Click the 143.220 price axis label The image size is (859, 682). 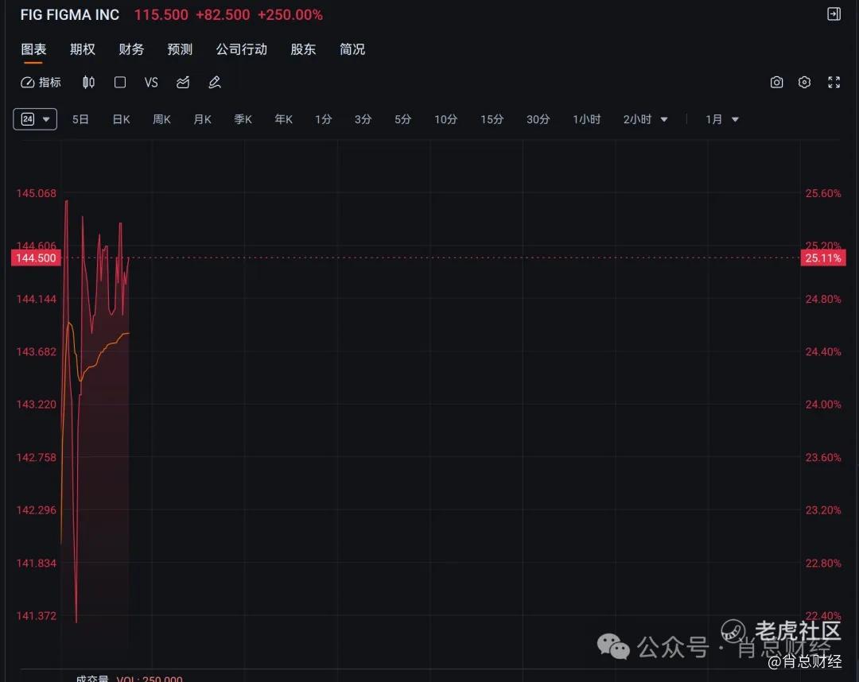36,404
